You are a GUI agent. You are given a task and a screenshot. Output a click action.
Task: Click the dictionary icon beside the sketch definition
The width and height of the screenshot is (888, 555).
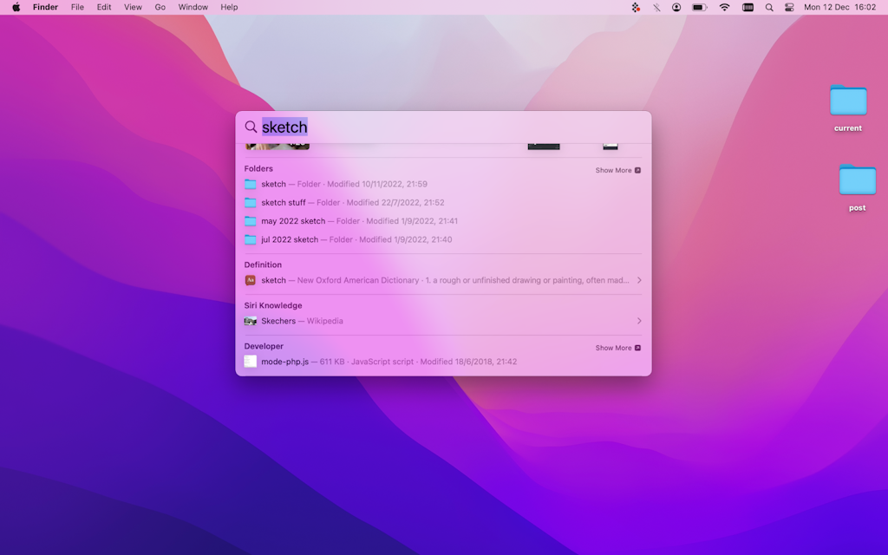(x=250, y=280)
